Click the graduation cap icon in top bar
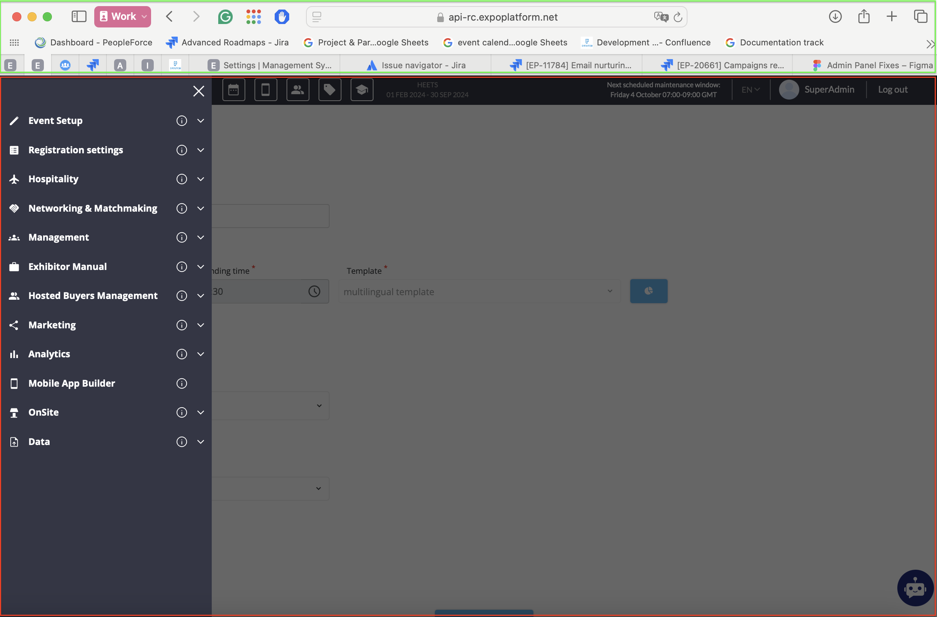This screenshot has width=937, height=617. click(x=362, y=90)
